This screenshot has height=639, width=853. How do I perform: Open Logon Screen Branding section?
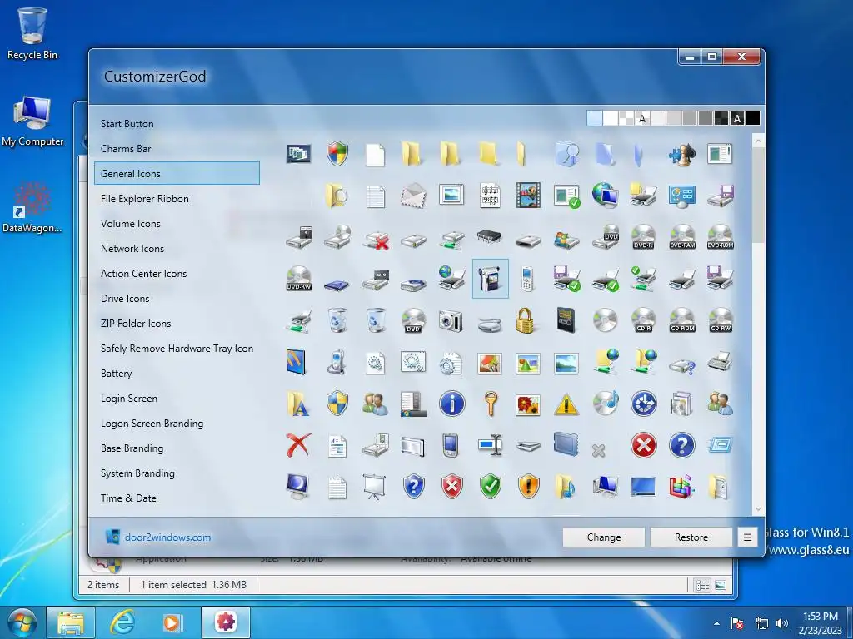[152, 424]
